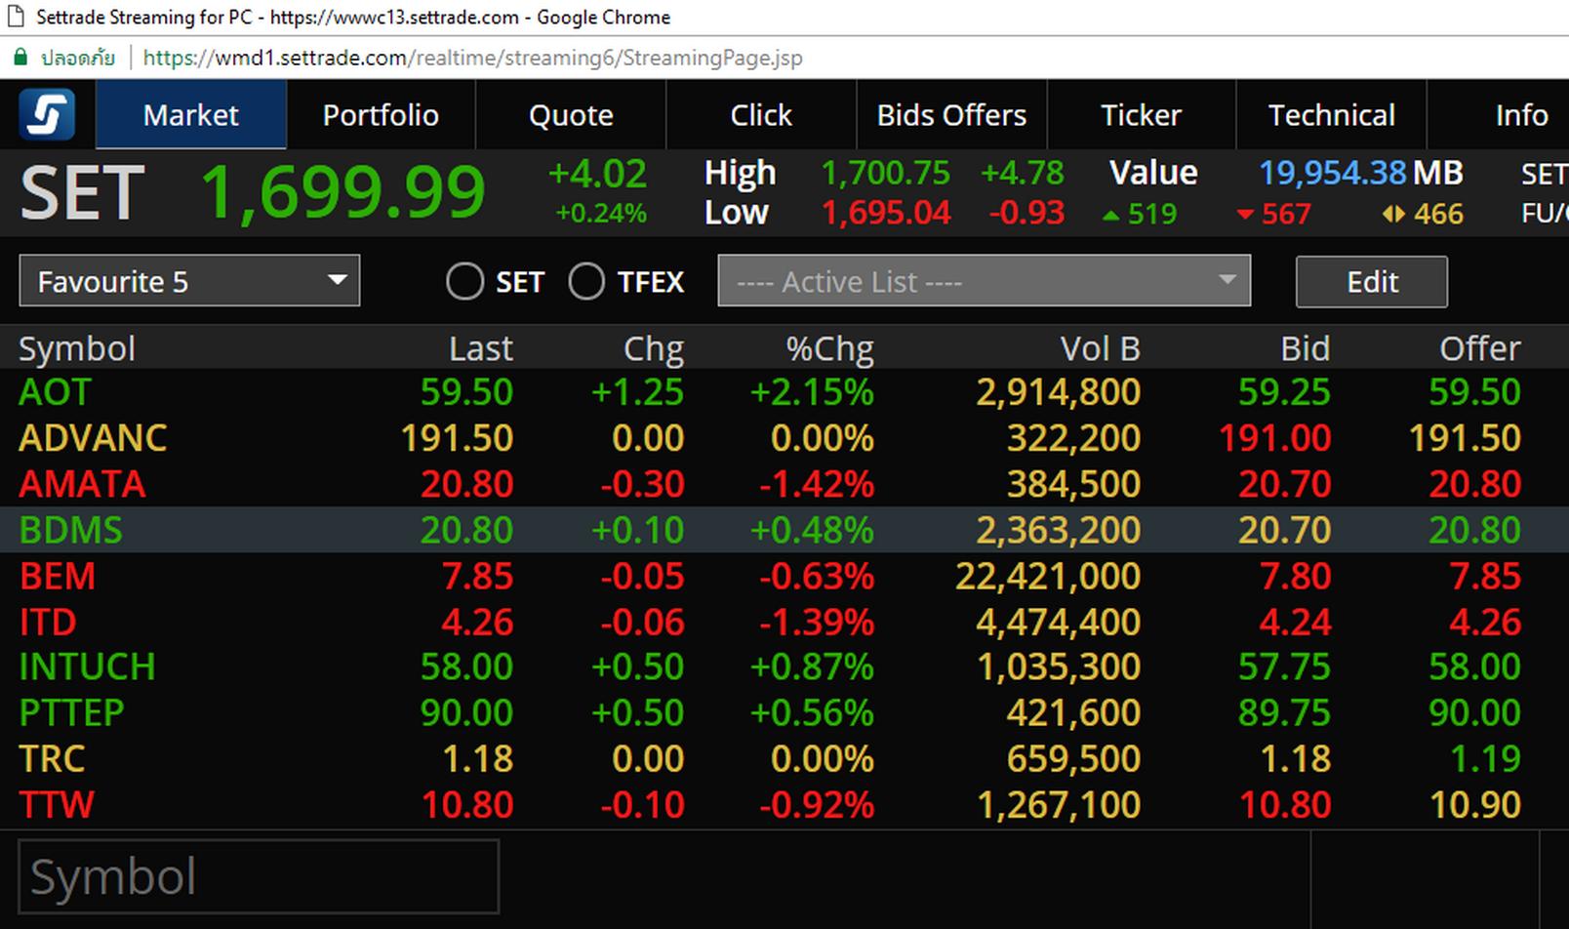
Task: Click AOT last price 59.50
Action: (466, 392)
